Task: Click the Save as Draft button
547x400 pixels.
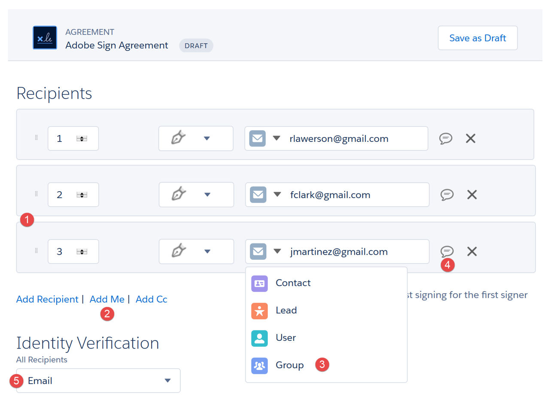Action: [477, 38]
